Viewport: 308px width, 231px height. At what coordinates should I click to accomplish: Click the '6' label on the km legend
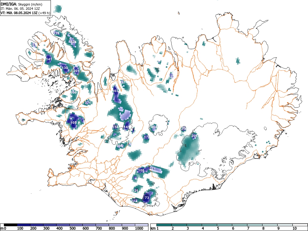(233, 229)
